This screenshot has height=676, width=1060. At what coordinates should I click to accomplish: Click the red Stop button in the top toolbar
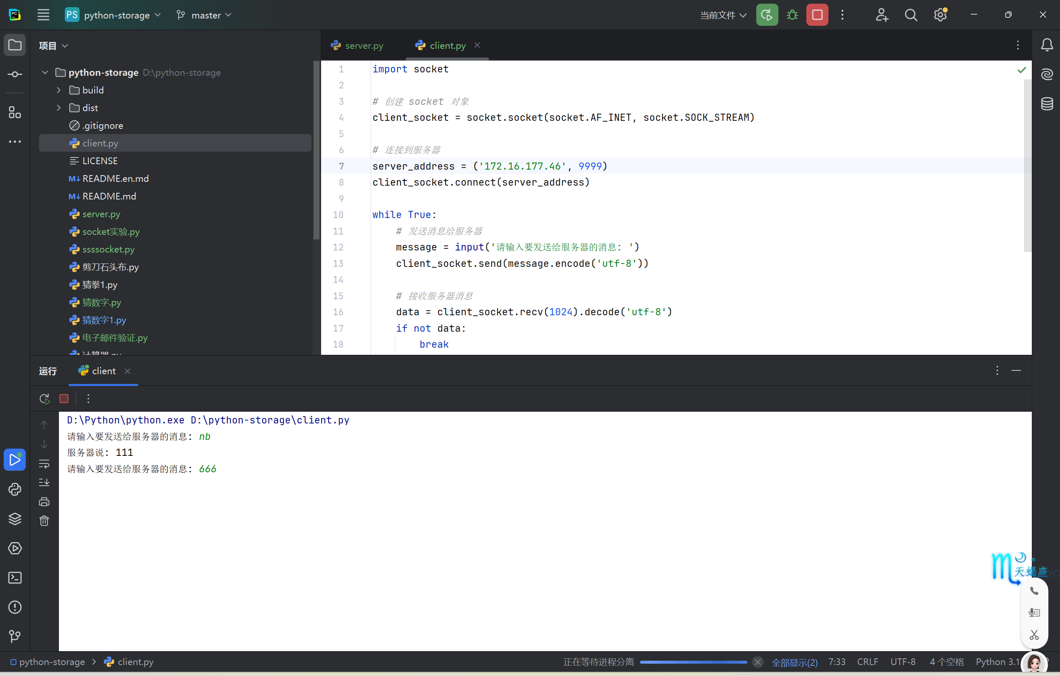coord(817,15)
